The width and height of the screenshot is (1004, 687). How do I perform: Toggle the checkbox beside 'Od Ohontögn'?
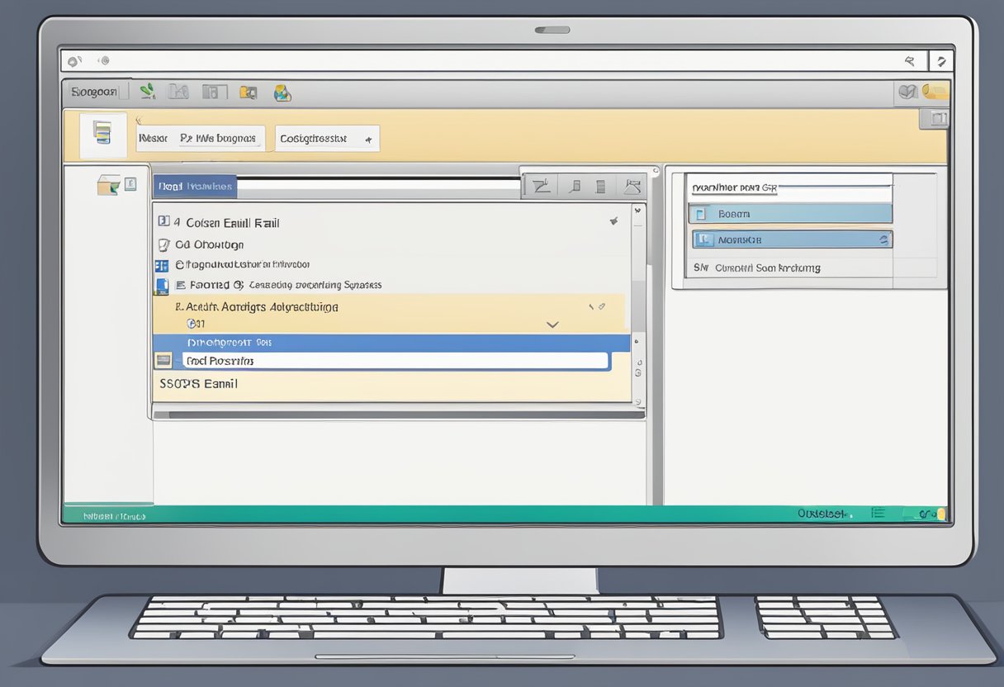163,244
